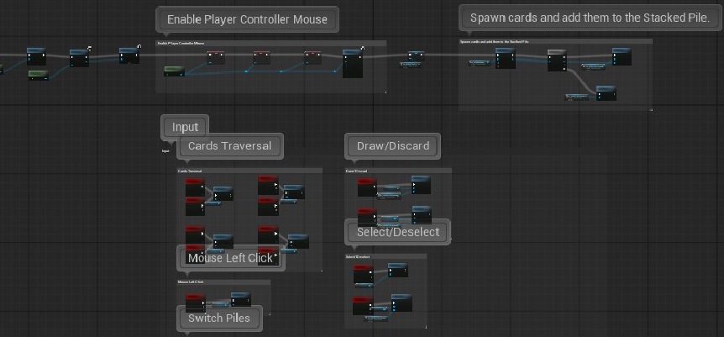Select the Cards Traversal comment box title bar
The width and height of the screenshot is (724, 337).
[x=249, y=171]
